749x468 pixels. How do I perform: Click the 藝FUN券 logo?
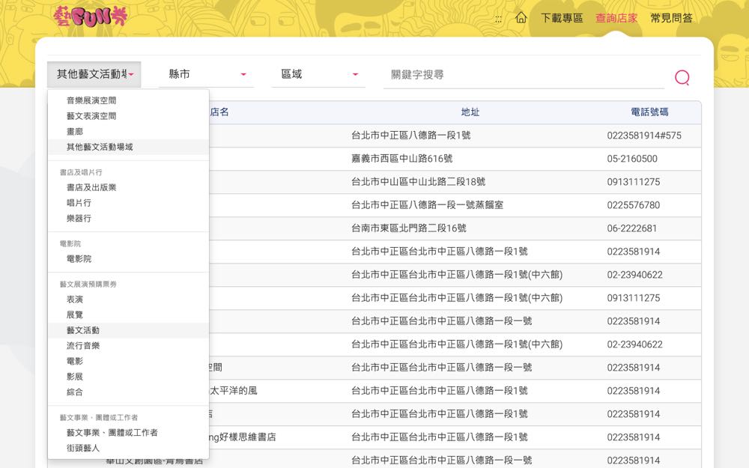91,17
